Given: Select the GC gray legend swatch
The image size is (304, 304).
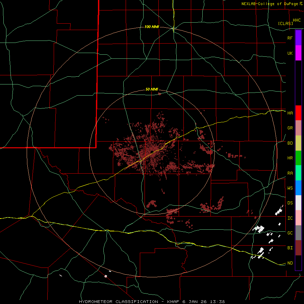Looking at the screenshot, I should (298, 233).
